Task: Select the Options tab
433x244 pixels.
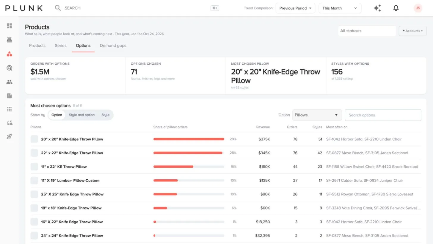Action: pyautogui.click(x=83, y=46)
